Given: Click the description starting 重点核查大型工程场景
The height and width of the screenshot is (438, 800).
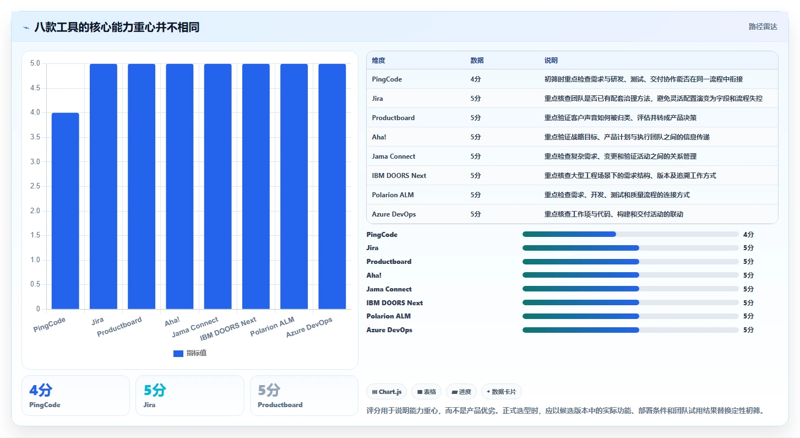Looking at the screenshot, I should (x=630, y=176).
